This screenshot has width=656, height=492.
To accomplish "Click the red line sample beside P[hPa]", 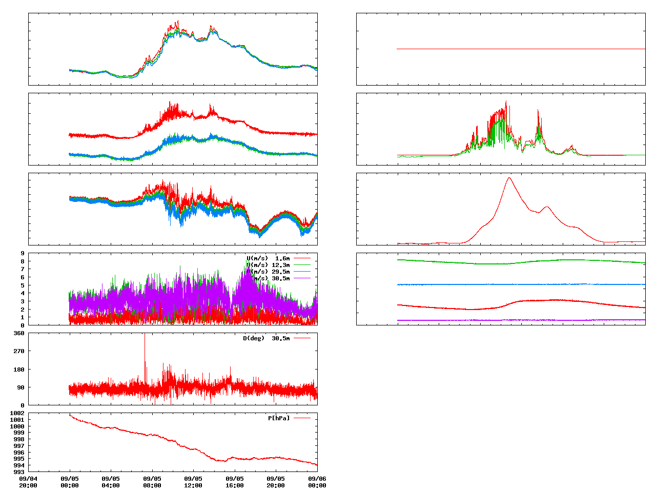I will 302,418.
